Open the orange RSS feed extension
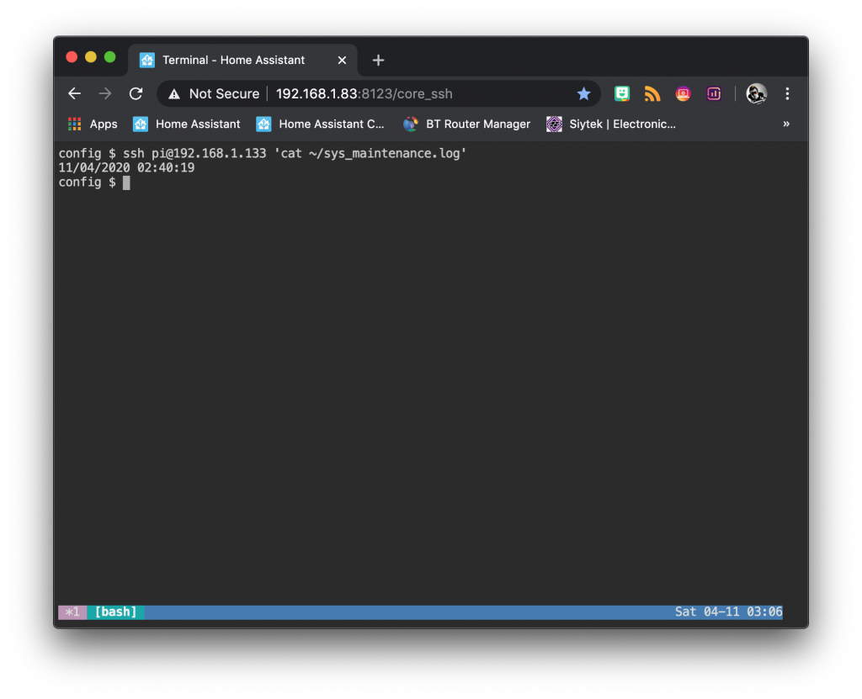The image size is (862, 699). coord(652,94)
